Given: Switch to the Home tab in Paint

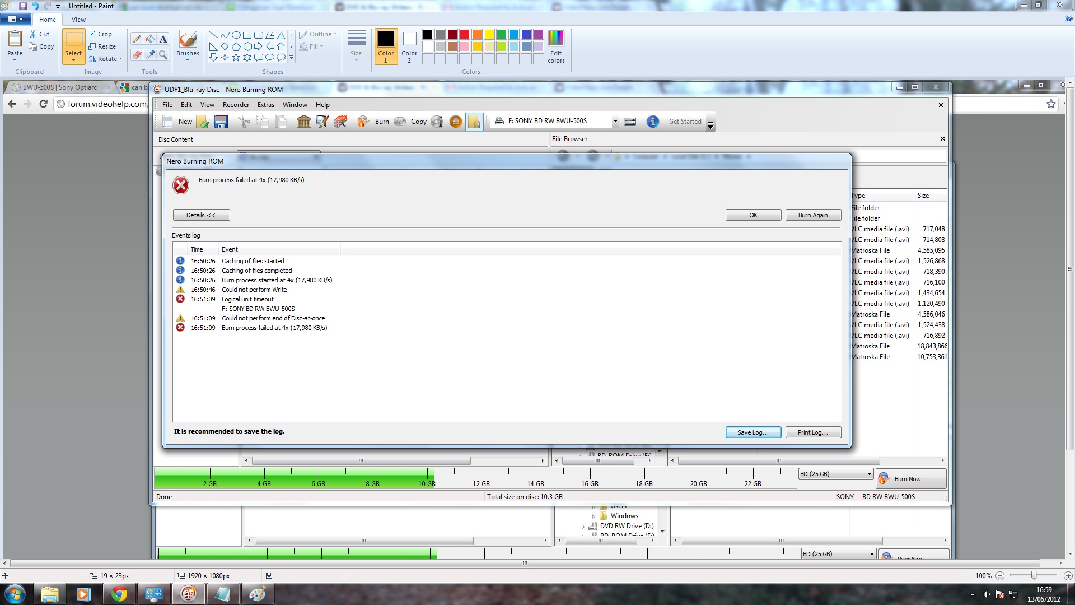Looking at the screenshot, I should (x=48, y=20).
